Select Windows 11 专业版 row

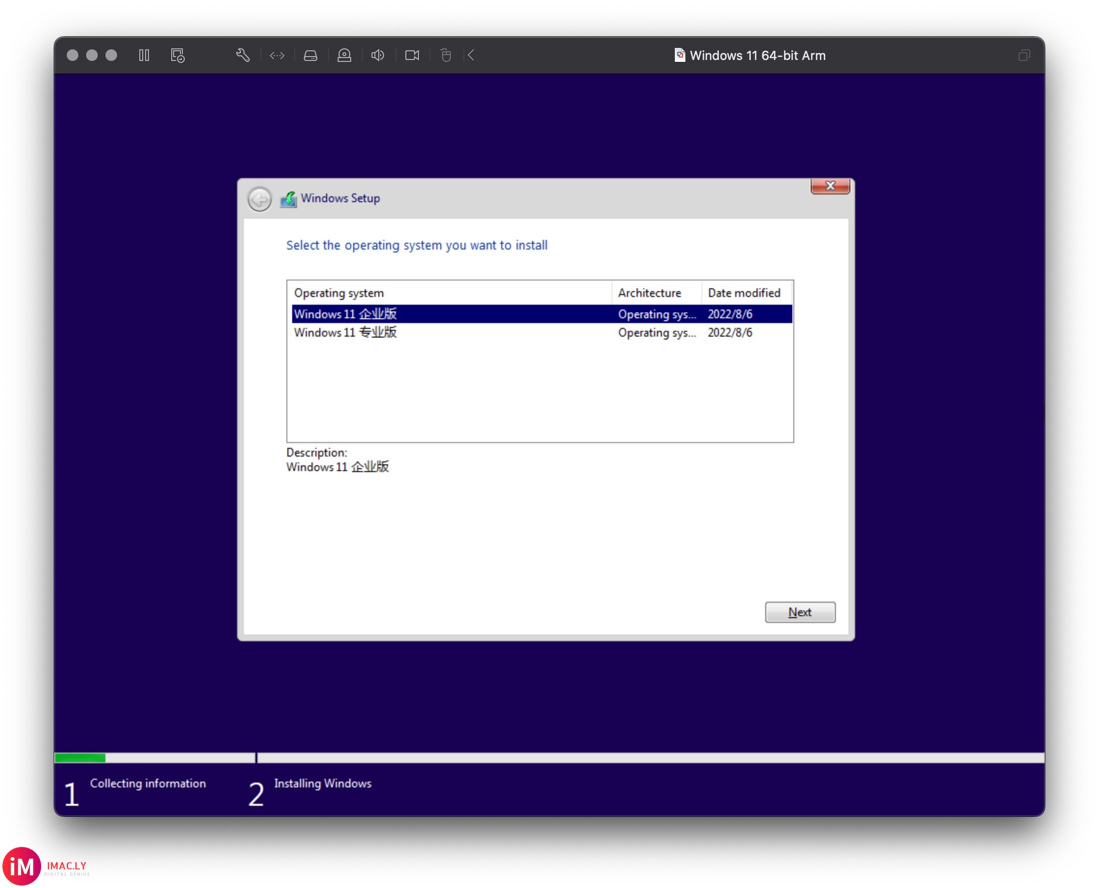coord(542,332)
